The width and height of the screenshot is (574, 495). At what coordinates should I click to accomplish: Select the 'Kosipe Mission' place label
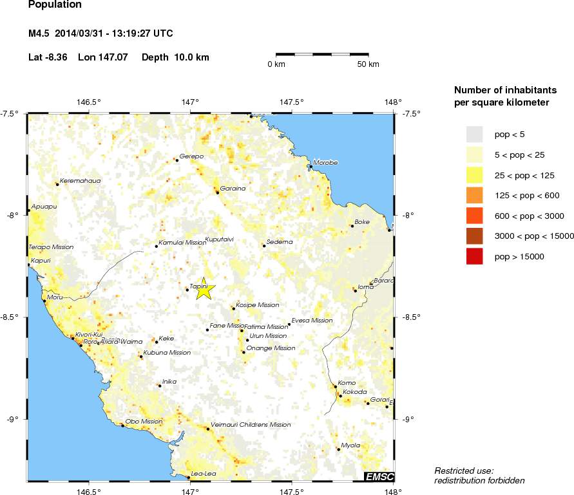(x=258, y=305)
